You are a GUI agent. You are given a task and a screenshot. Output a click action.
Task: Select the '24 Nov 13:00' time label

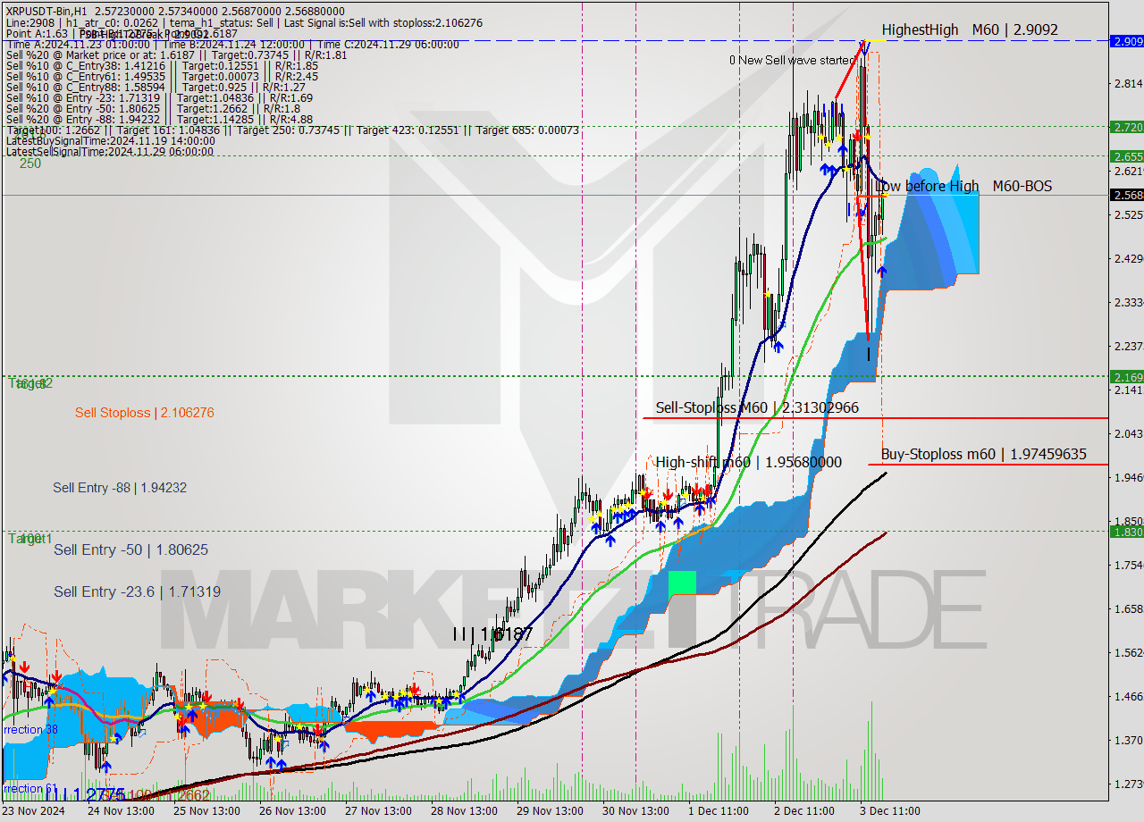(x=121, y=810)
